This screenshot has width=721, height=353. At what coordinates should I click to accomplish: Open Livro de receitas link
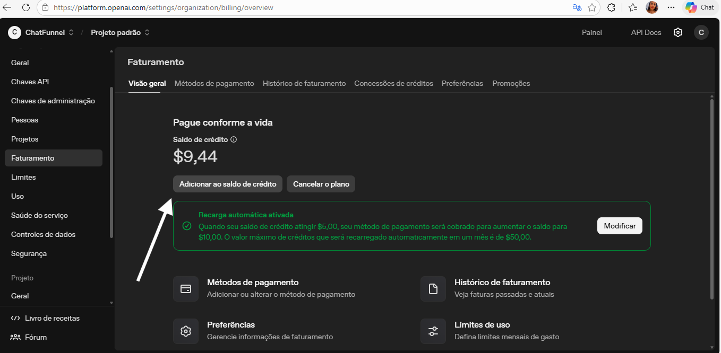(x=52, y=318)
